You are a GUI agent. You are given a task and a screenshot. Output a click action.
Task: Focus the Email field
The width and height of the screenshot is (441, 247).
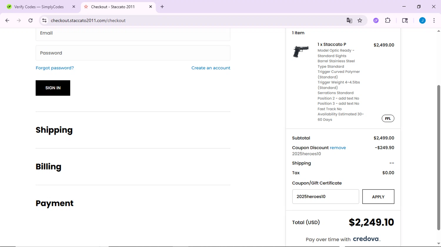133,34
